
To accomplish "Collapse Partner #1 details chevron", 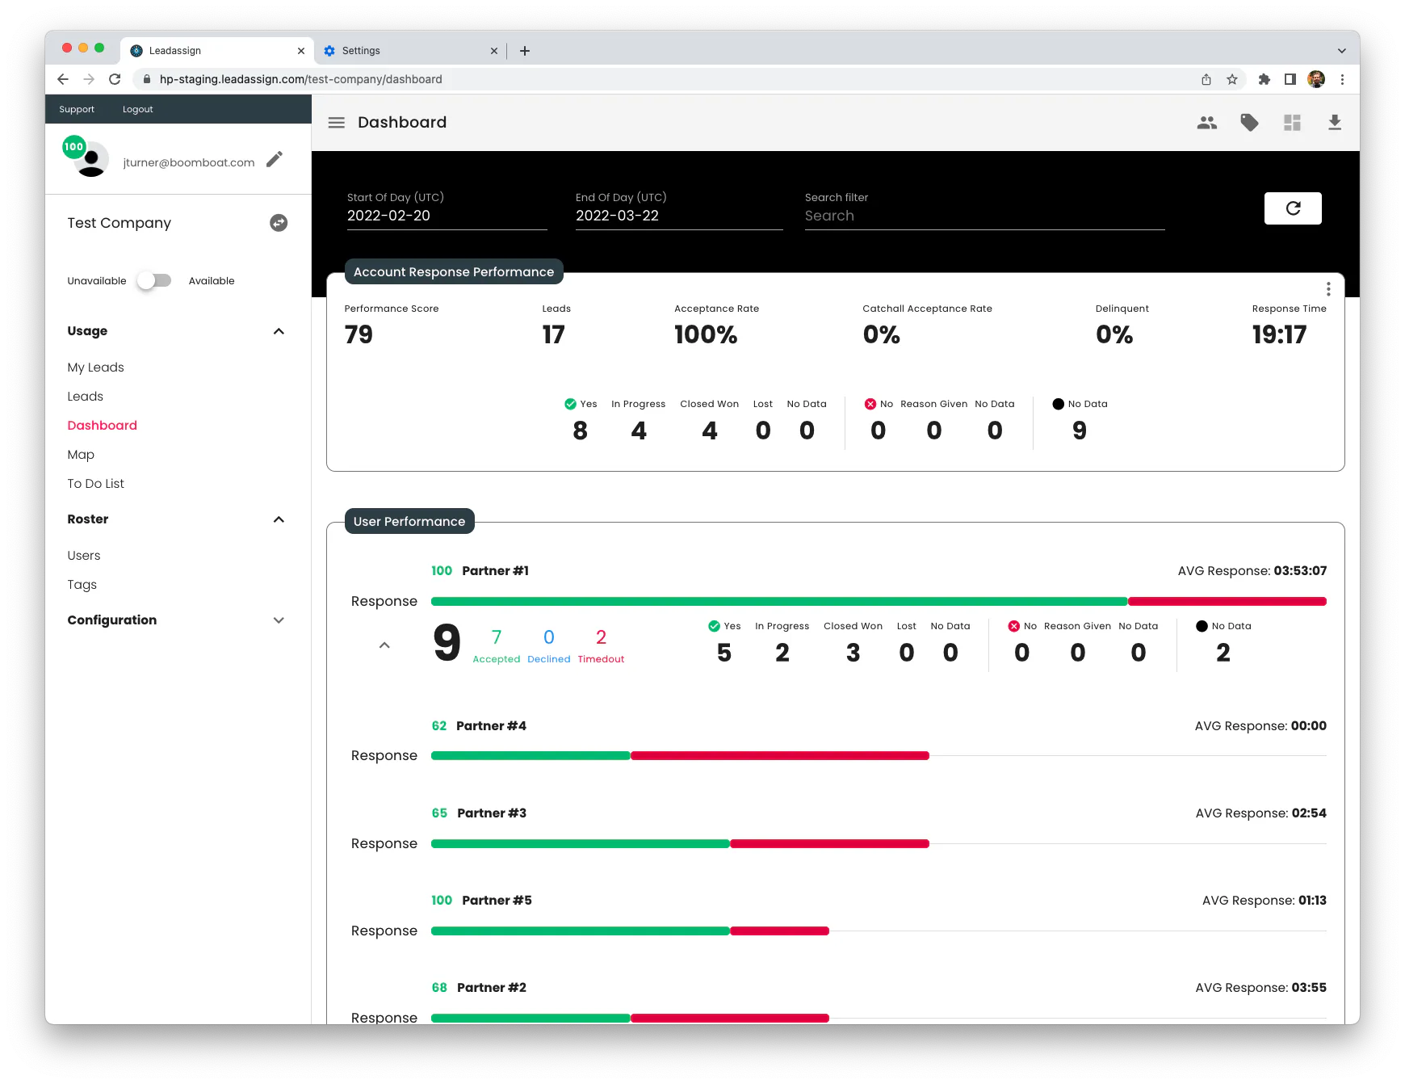I will click(384, 645).
